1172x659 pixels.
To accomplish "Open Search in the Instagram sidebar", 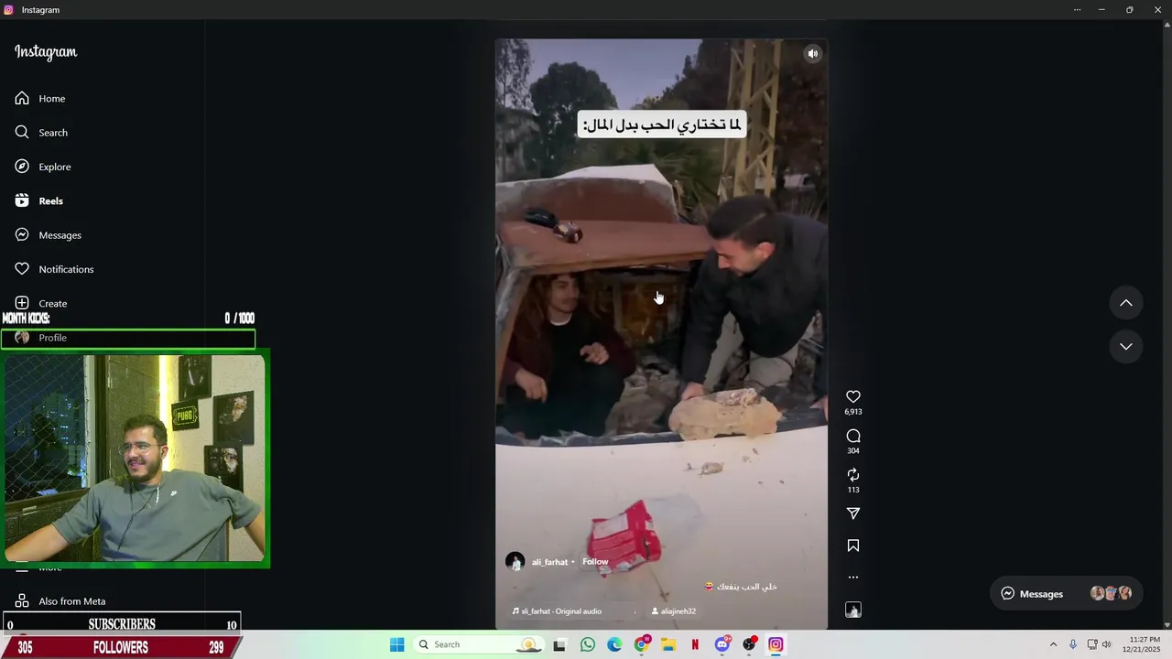I will point(42,133).
